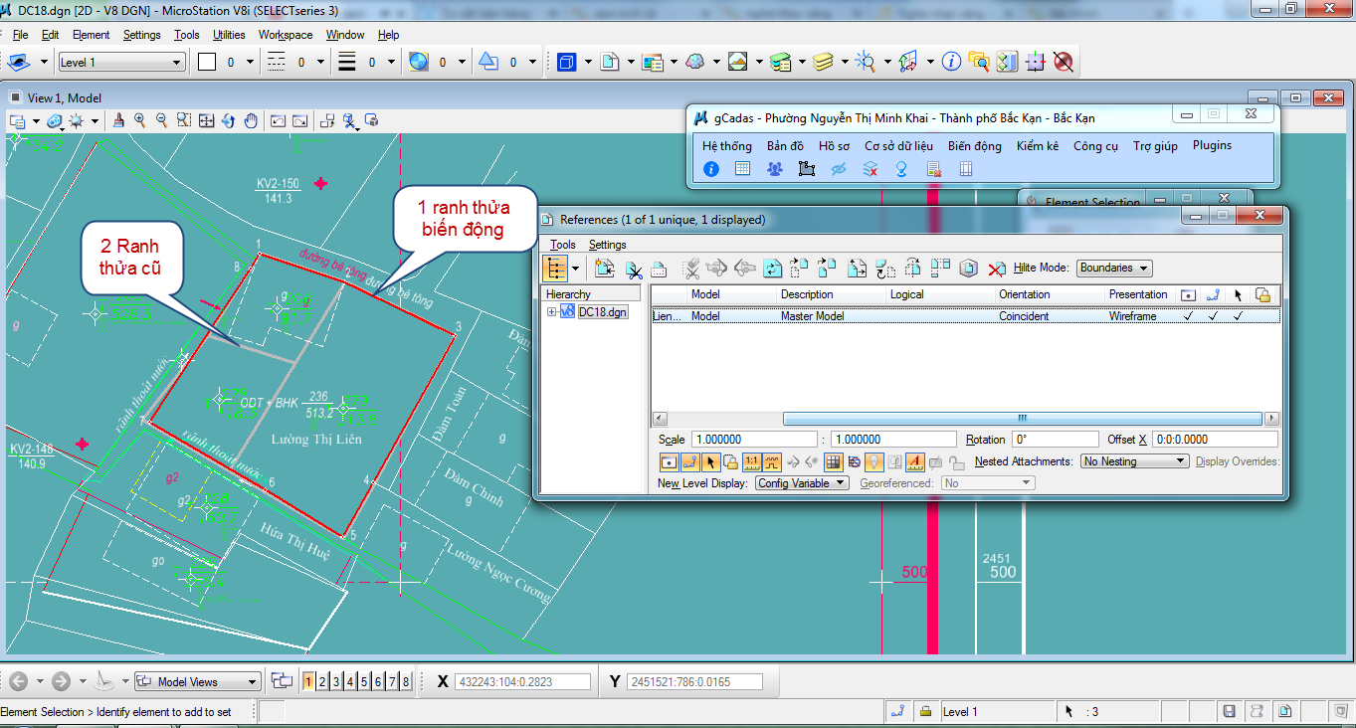This screenshot has width=1356, height=728.
Task: Open the Utilities menu in MicroStation
Action: coord(229,35)
